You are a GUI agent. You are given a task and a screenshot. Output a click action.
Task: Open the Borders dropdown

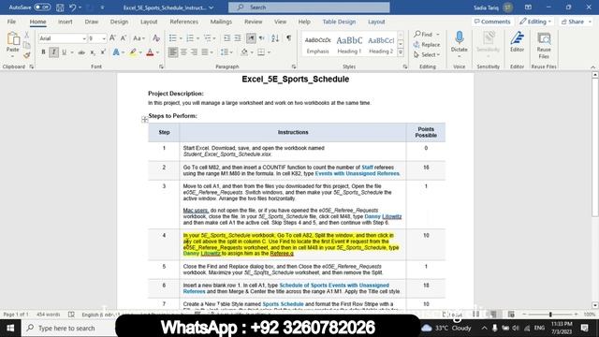pyautogui.click(x=270, y=52)
